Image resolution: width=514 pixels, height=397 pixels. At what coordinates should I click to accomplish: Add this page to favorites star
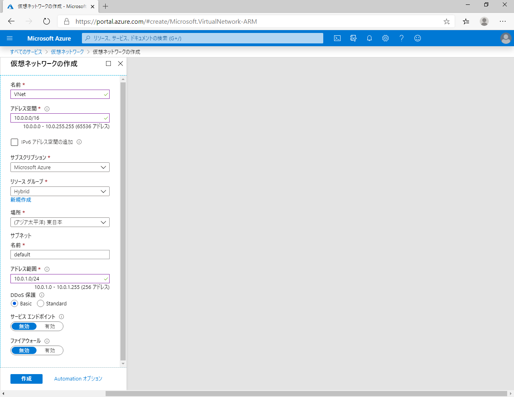(x=447, y=22)
